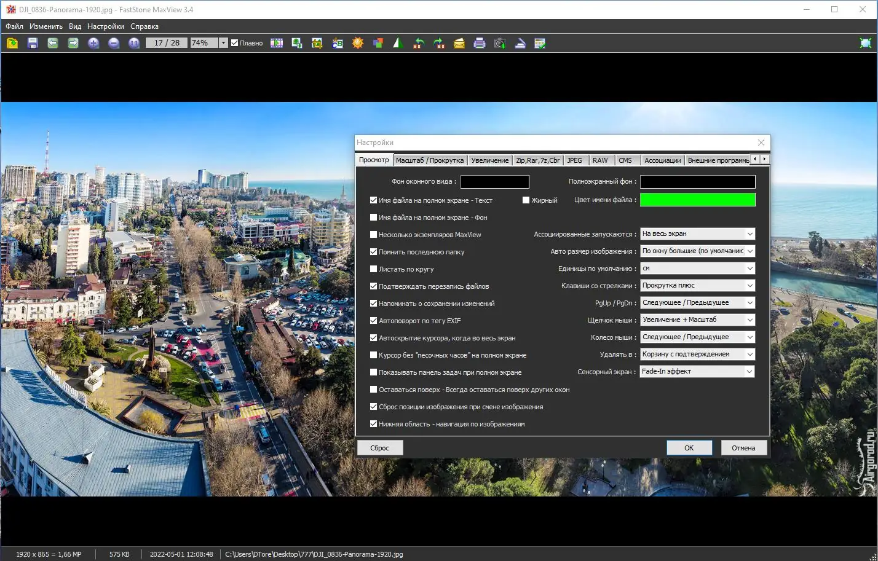The height and width of the screenshot is (561, 878).
Task: Go to the previous image arrow
Action: (x=53, y=43)
